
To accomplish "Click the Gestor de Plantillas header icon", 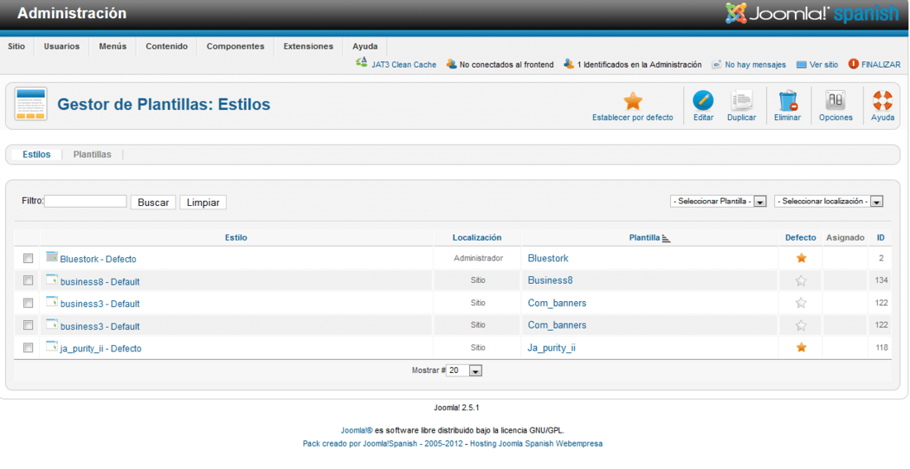I will [x=31, y=104].
